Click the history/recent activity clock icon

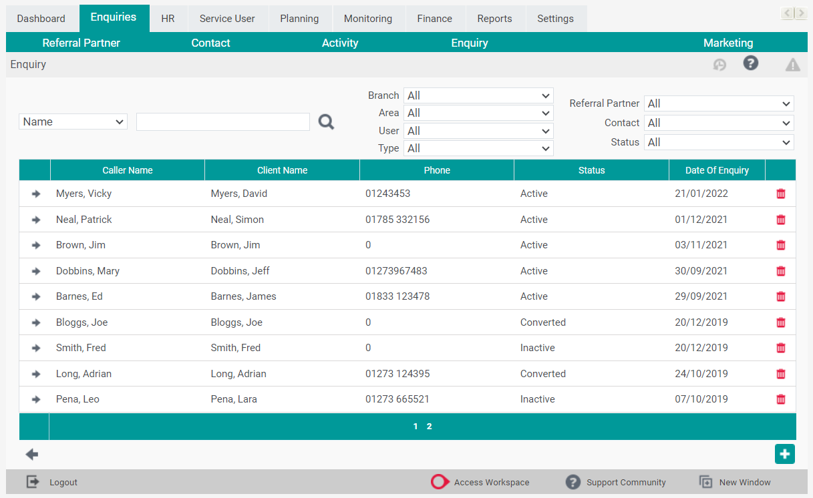point(719,63)
